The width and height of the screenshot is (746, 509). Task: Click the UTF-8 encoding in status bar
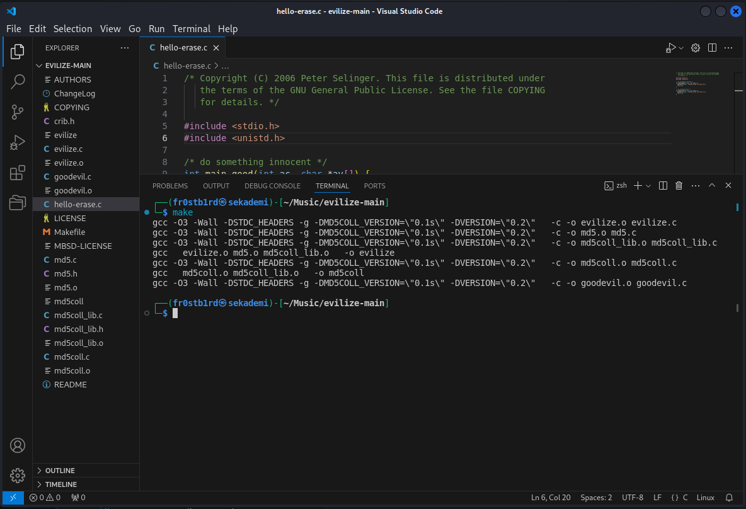(x=633, y=498)
